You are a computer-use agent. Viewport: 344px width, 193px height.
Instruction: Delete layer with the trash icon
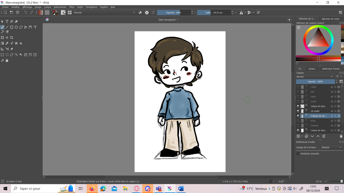[341, 136]
